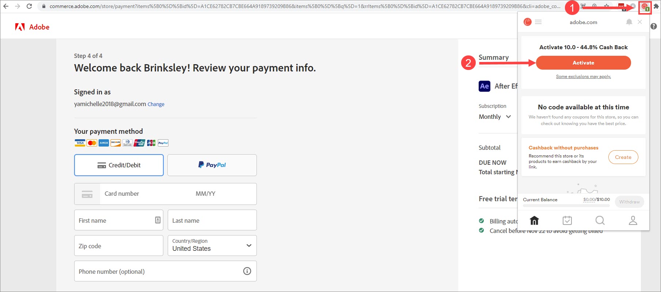Open the cashback extension icon in toolbar
The image size is (661, 292).
click(645, 7)
